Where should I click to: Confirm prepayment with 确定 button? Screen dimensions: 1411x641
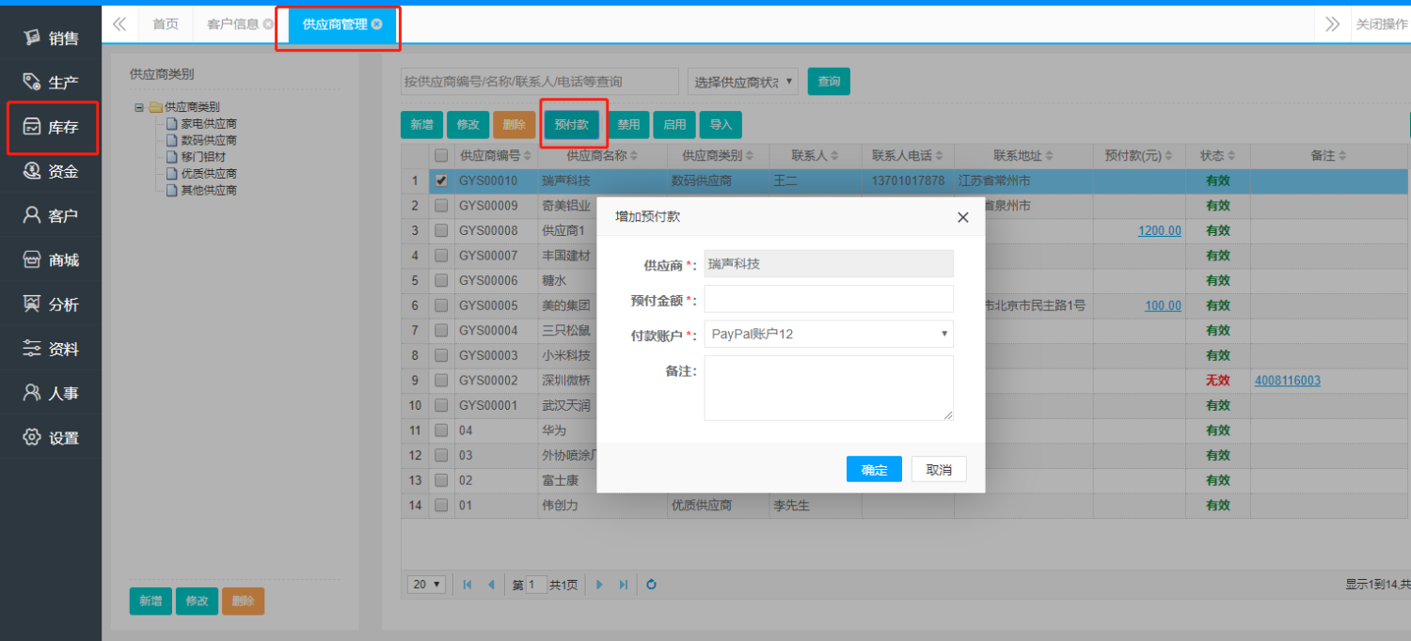click(874, 470)
